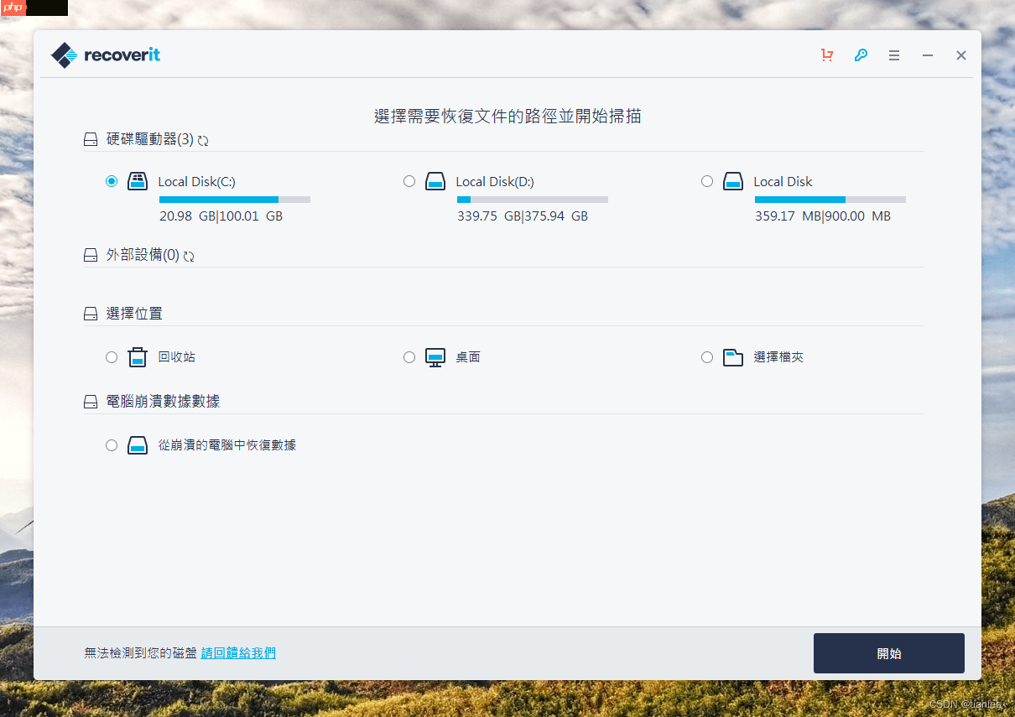Select the Local Disk(D:) radio button
Screen dimensions: 1015x717
(x=409, y=181)
